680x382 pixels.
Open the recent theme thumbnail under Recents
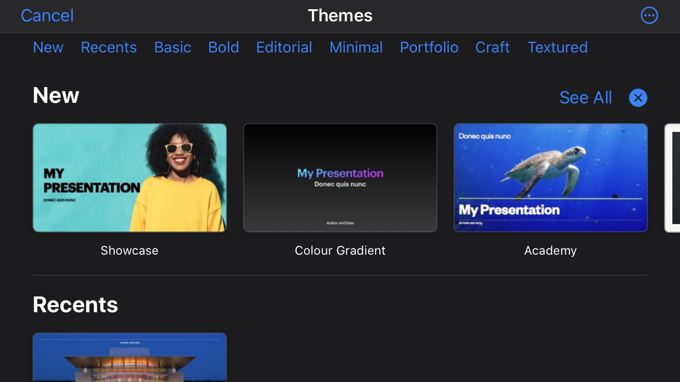(x=129, y=358)
